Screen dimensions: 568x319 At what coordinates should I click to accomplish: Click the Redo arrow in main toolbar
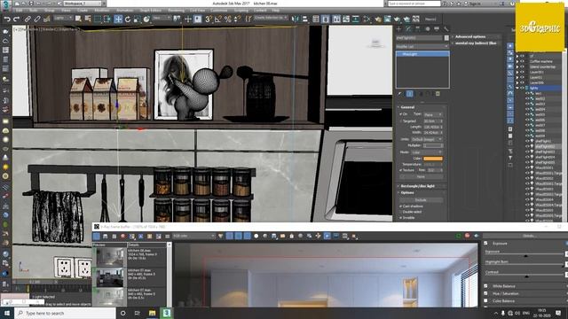[x=17, y=19]
